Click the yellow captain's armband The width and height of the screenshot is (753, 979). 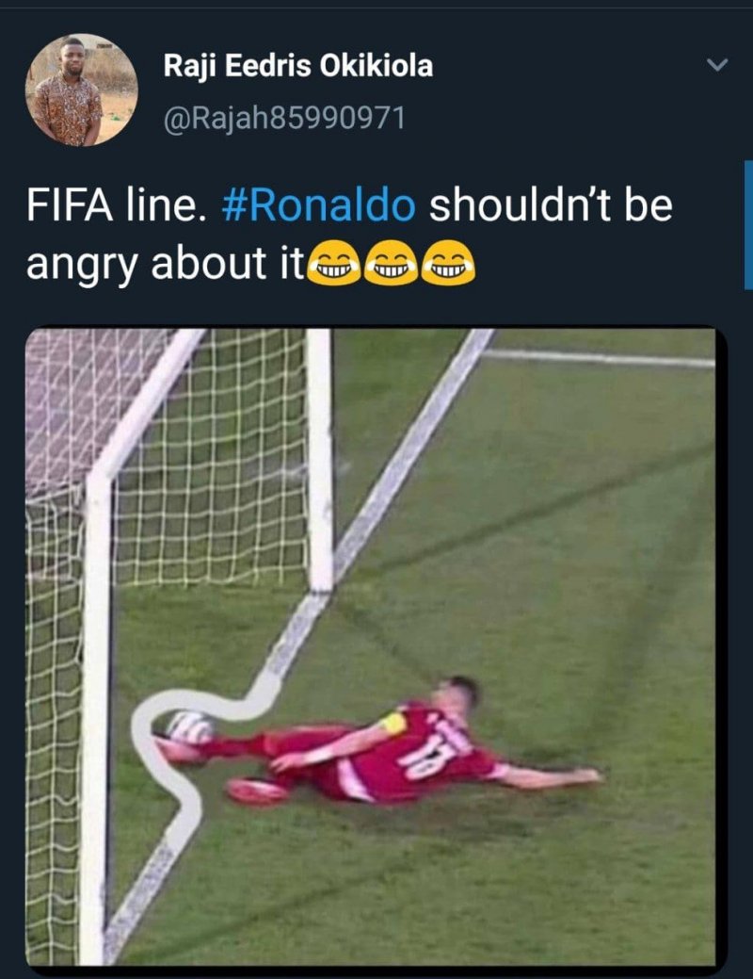click(x=393, y=724)
